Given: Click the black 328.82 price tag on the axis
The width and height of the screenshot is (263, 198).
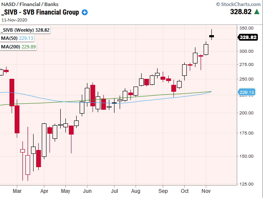Looking at the screenshot, I should 248,37.
